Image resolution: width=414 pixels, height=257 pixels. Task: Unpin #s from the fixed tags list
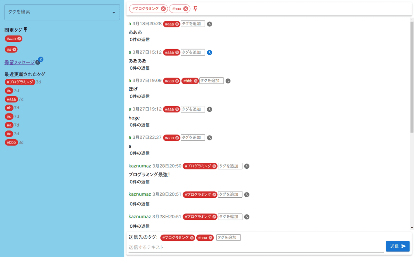point(14,50)
